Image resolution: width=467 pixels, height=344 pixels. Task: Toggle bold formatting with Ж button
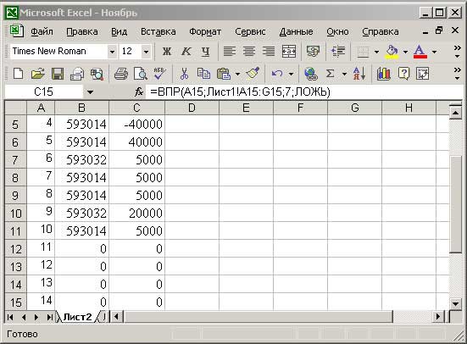point(167,52)
